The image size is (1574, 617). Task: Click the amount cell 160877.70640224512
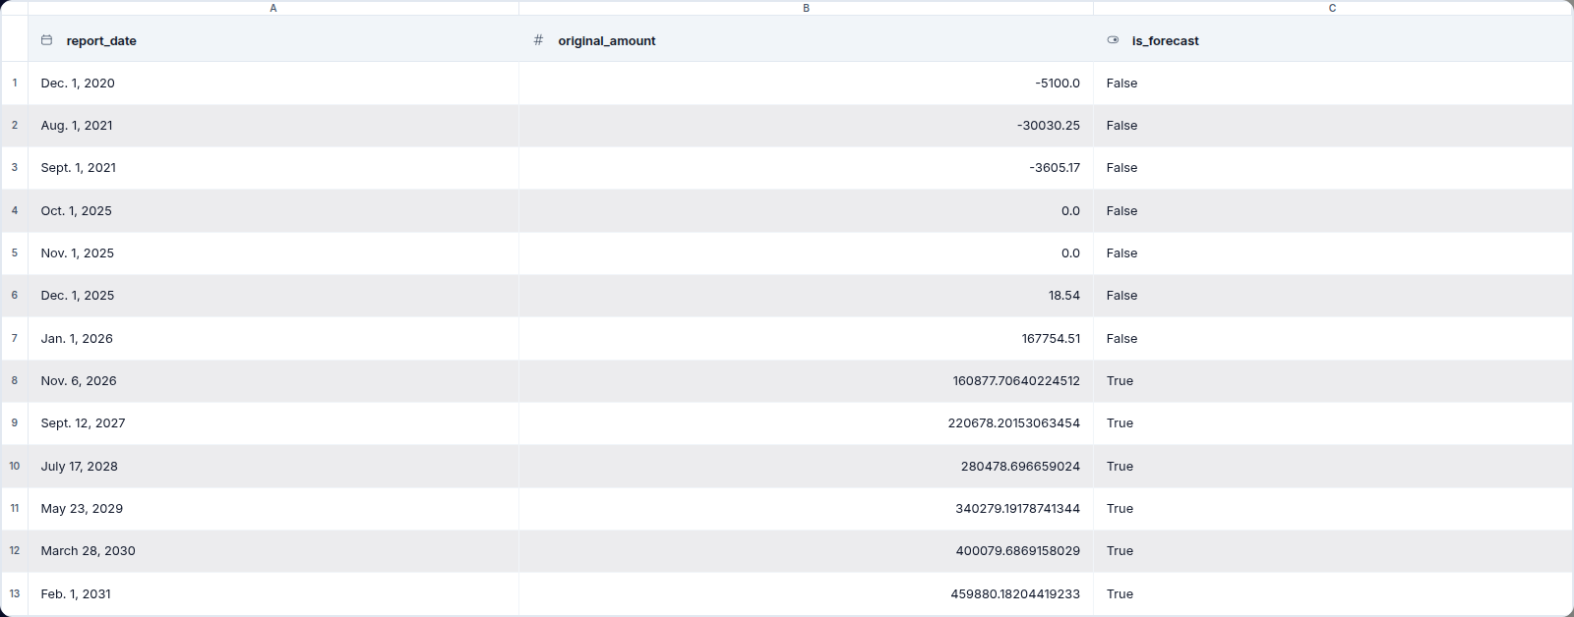point(806,381)
